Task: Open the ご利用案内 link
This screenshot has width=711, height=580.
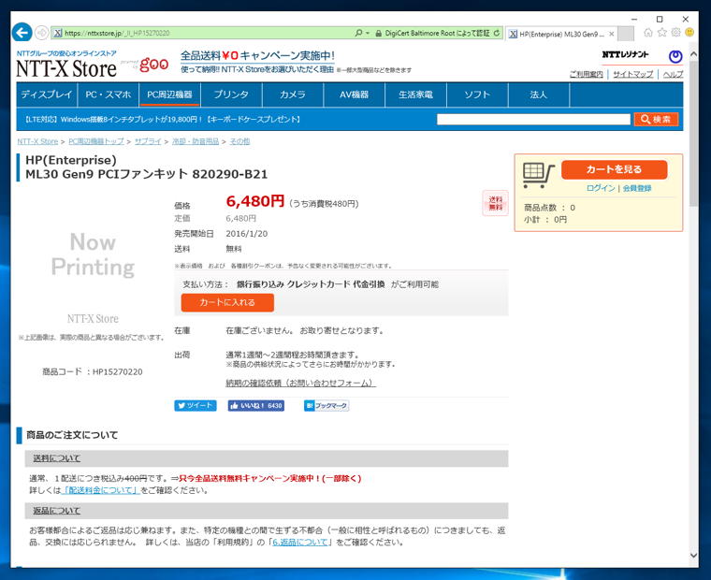Action: pyautogui.click(x=587, y=74)
